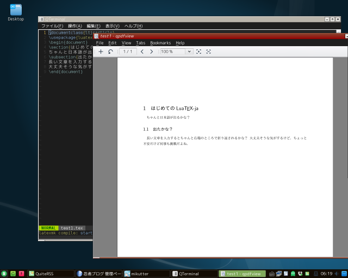This screenshot has width=348, height=278.
Task: Click the 06:19 clock
Action: coord(326,274)
